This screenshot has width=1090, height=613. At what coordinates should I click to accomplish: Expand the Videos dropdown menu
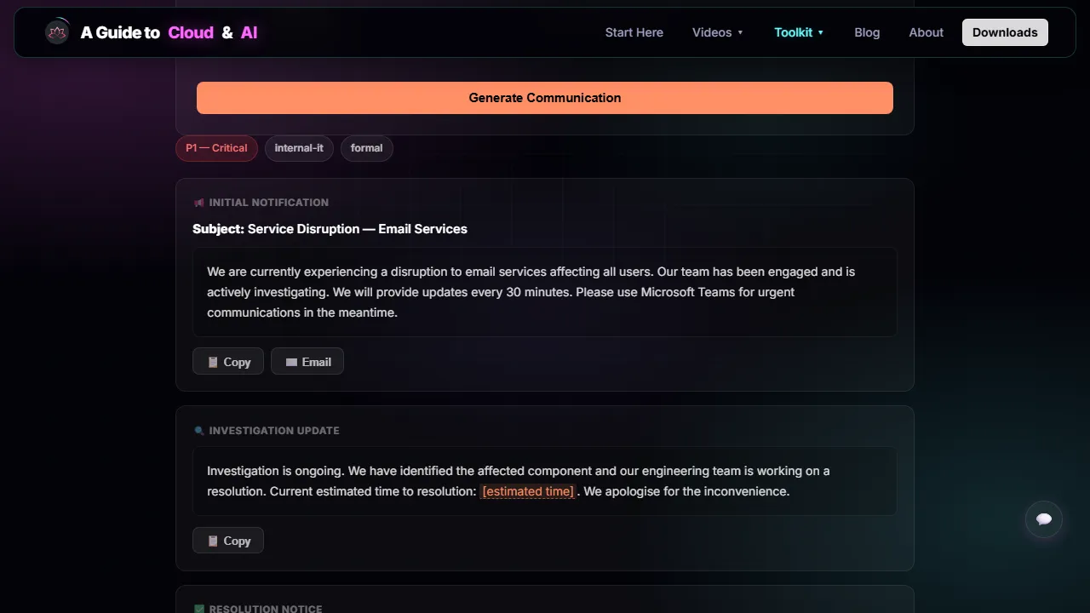718,32
